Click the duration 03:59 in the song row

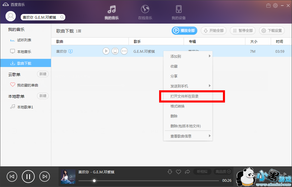pyautogui.click(x=280, y=51)
